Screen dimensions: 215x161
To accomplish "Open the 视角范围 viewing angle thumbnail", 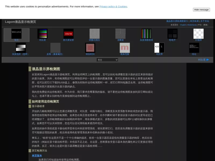I will tap(125, 48).
